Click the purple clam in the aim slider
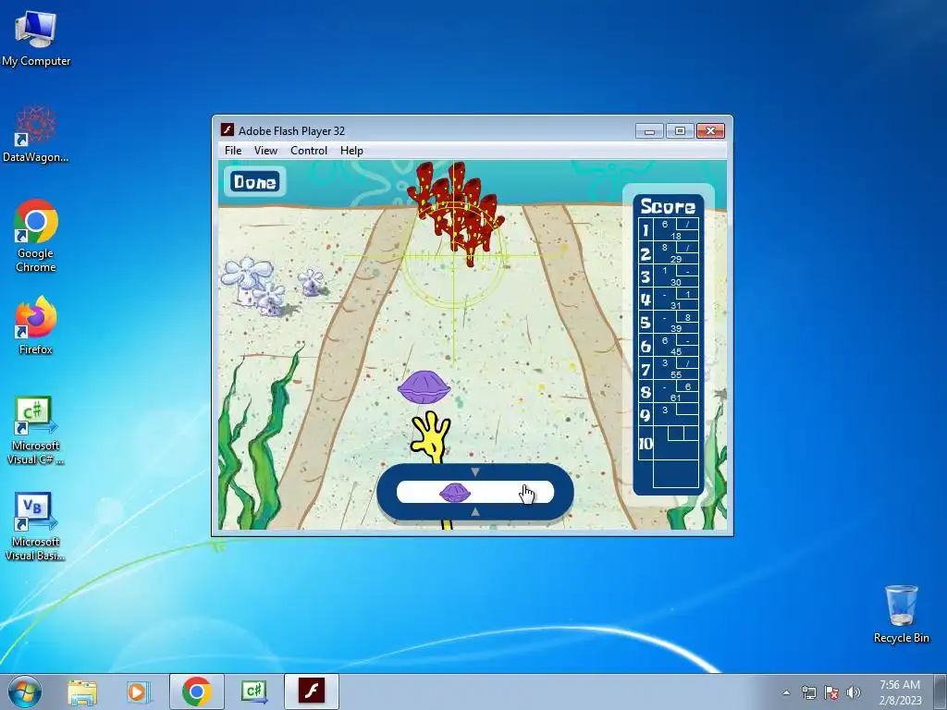This screenshot has width=947, height=710. tap(455, 493)
